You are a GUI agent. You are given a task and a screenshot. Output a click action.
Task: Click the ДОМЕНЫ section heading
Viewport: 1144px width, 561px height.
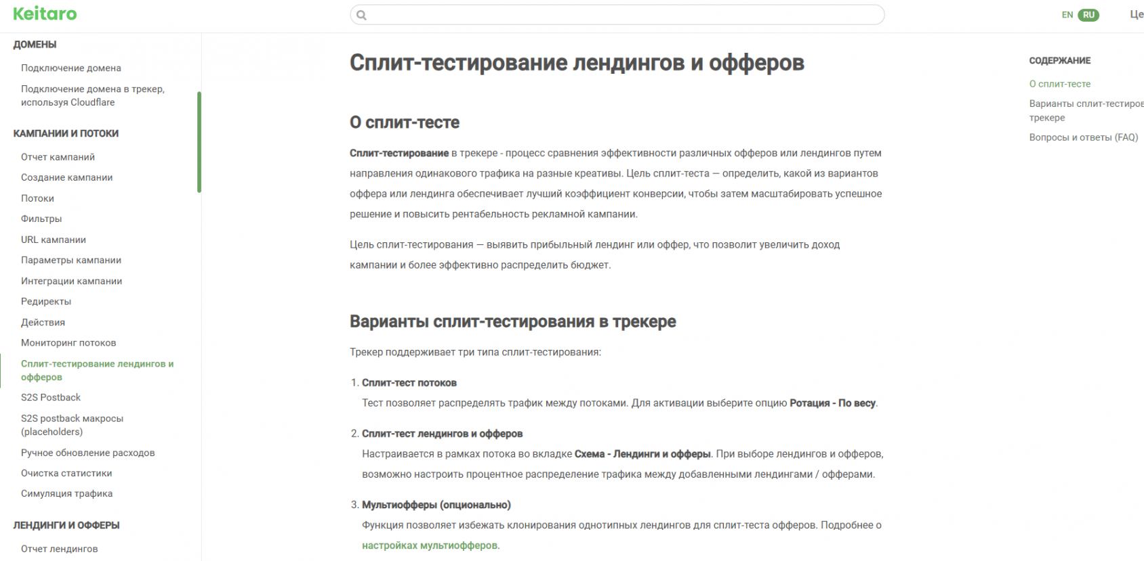[x=35, y=45]
